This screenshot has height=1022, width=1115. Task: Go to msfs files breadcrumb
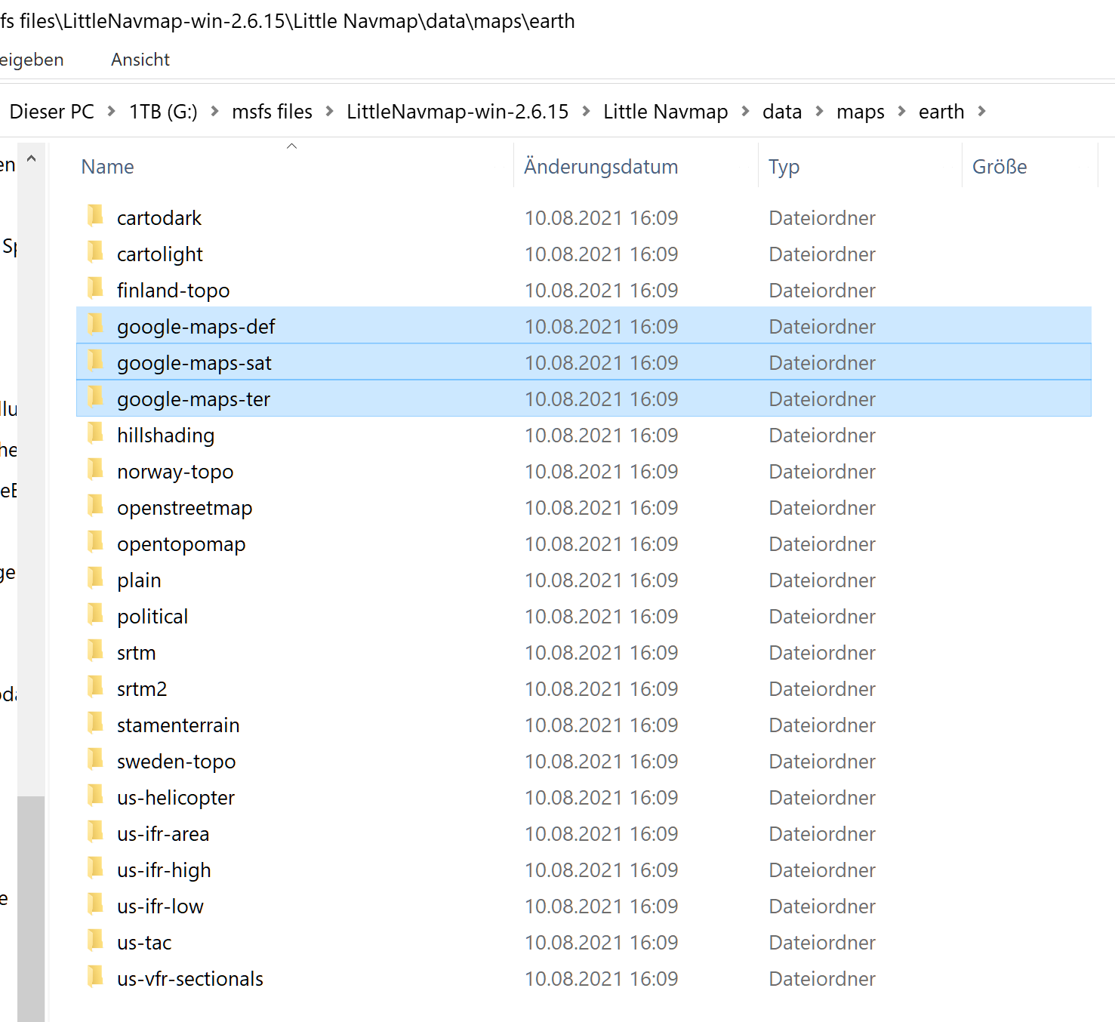pyautogui.click(x=272, y=112)
